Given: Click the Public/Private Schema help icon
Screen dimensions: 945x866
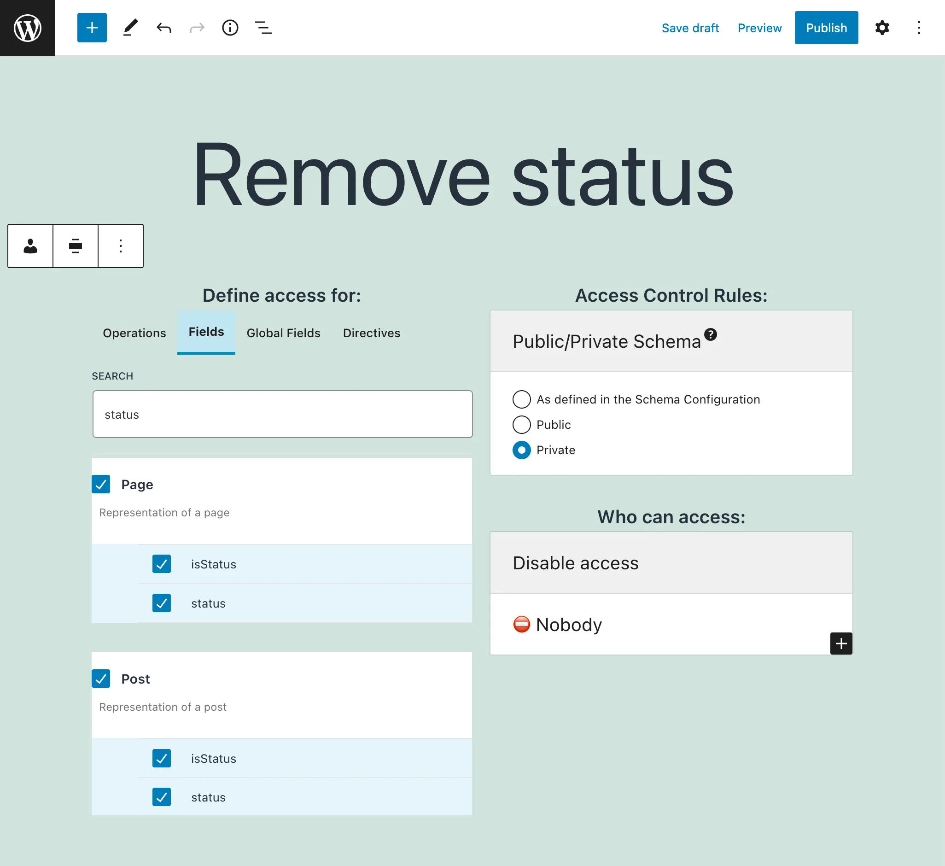Looking at the screenshot, I should [x=710, y=334].
